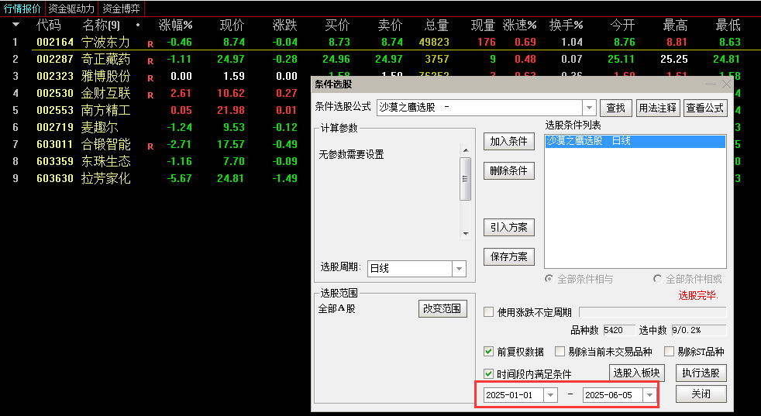Enable the 使用涨跌不定周期 checkbox
761x416 pixels.
(x=489, y=311)
